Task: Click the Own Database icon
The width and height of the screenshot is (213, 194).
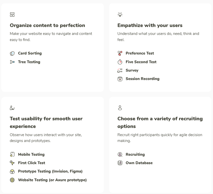Action: click(120, 163)
